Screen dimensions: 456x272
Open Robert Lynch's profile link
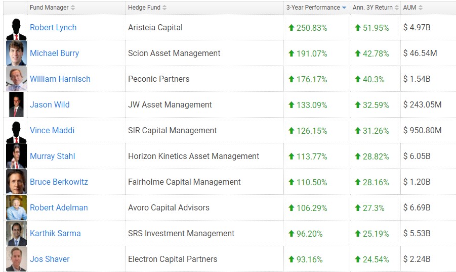53,28
